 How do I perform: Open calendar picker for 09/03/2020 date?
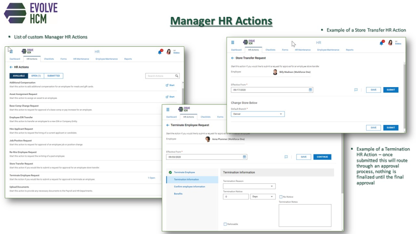(x=244, y=157)
